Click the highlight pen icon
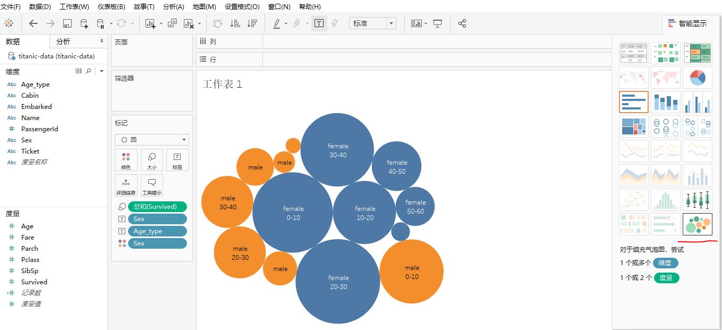Viewport: 722px width, 330px height. coord(277,23)
